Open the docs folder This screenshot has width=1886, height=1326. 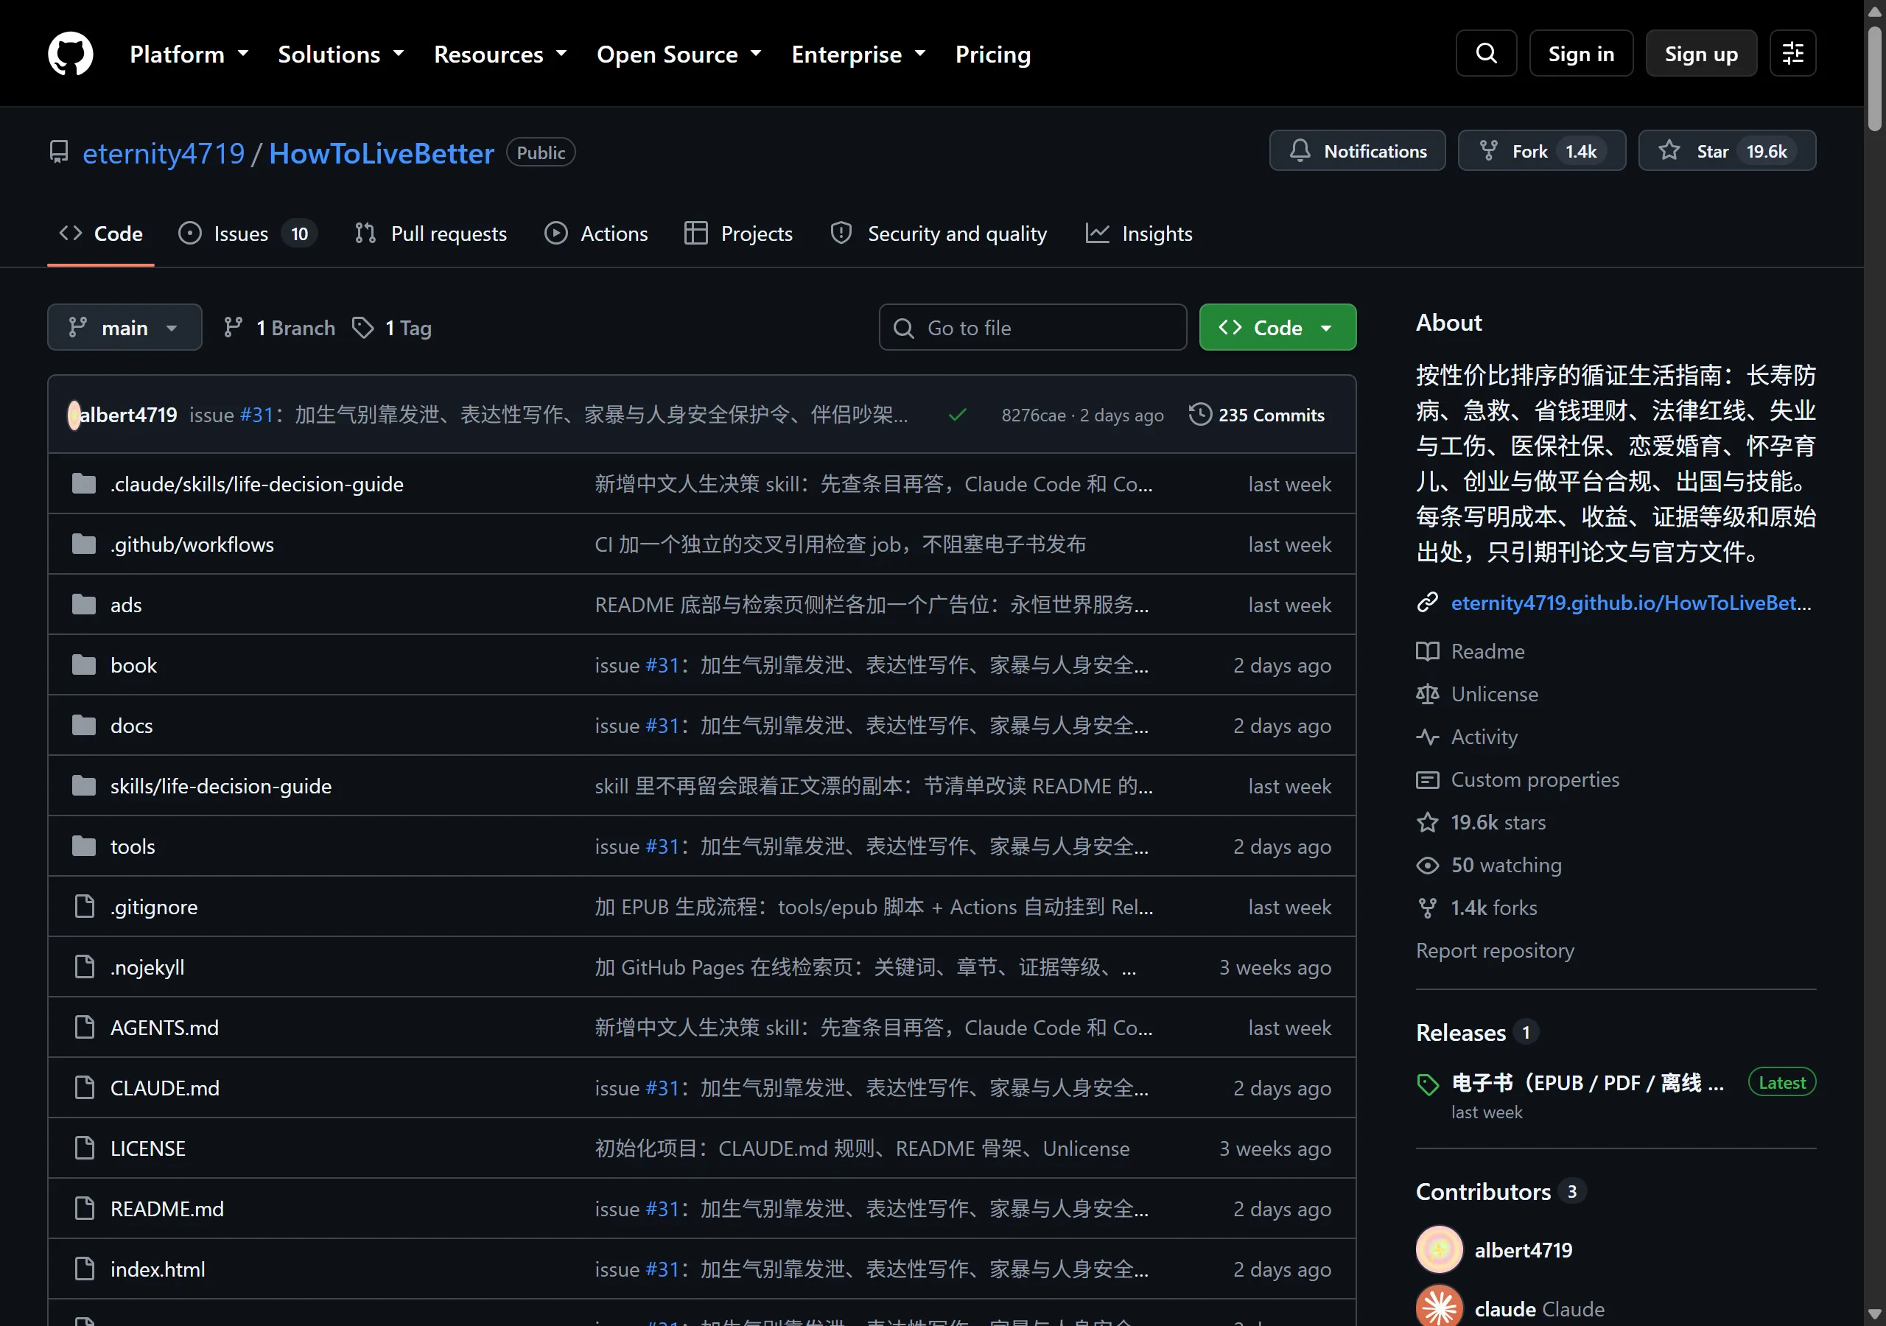click(x=131, y=726)
